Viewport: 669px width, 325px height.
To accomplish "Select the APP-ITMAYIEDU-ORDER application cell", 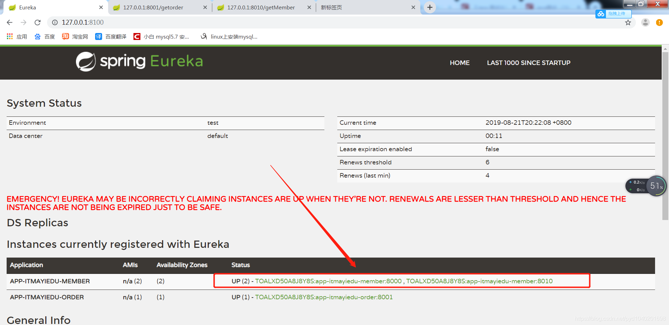I will (x=47, y=297).
